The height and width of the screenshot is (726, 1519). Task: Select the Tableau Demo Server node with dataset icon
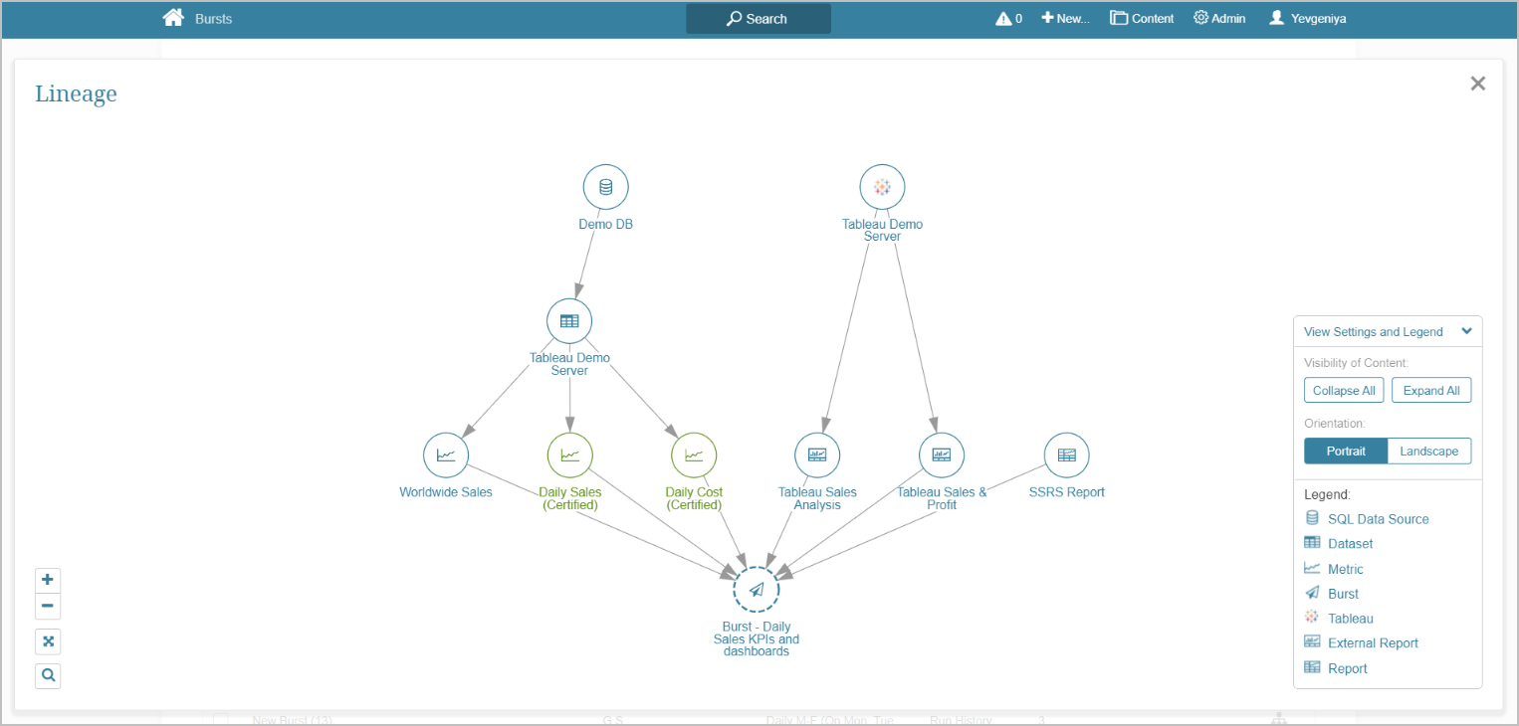click(x=569, y=321)
